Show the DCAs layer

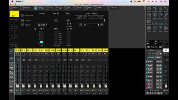pyautogui.click(x=11, y=81)
